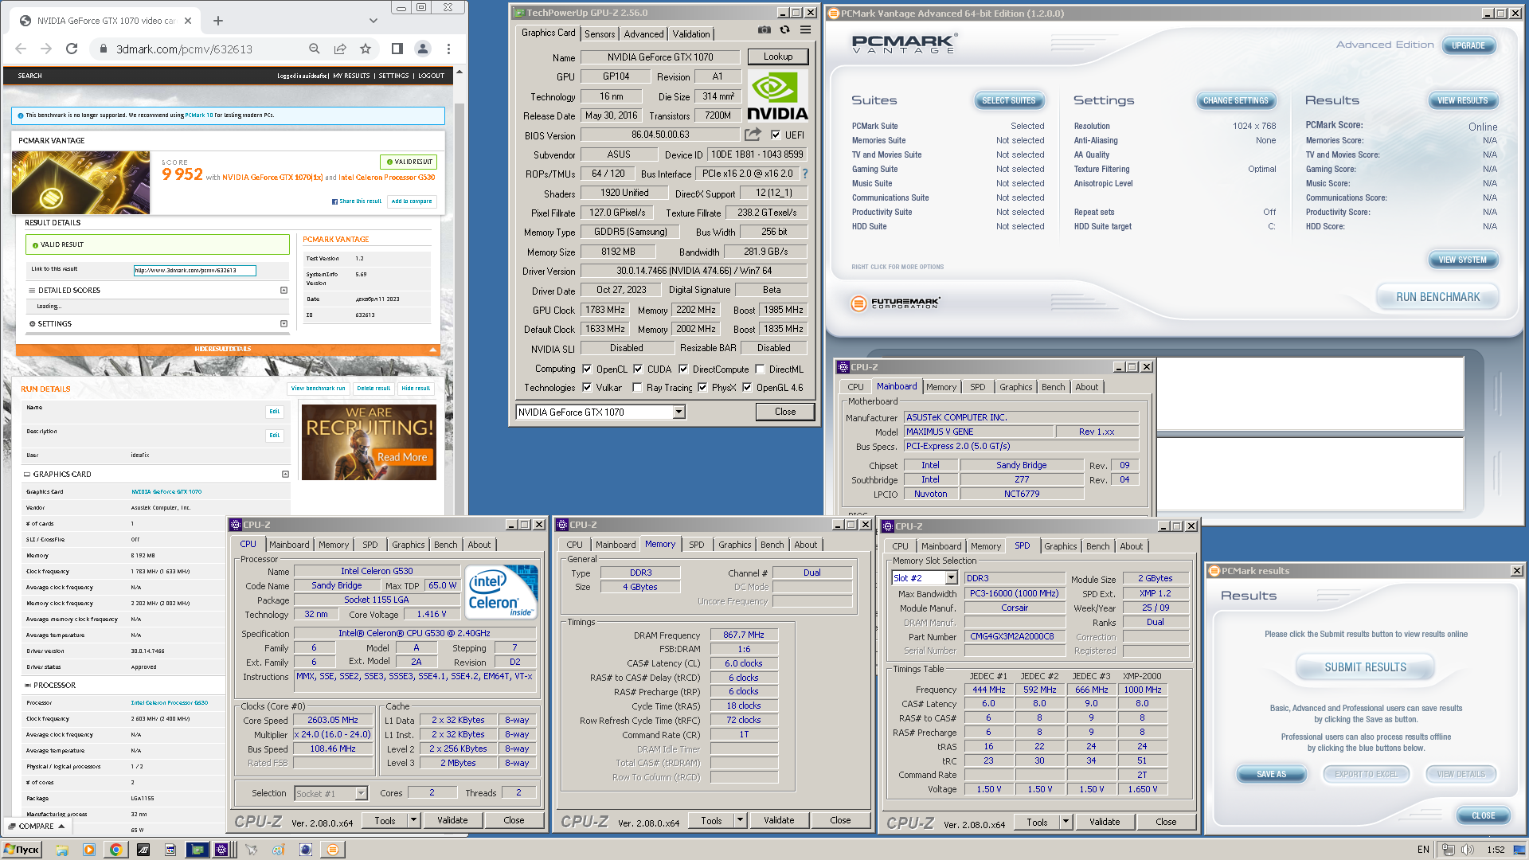Open the About tab in CPU-Z Mainboard window
1529x860 pixels.
pos(1086,387)
